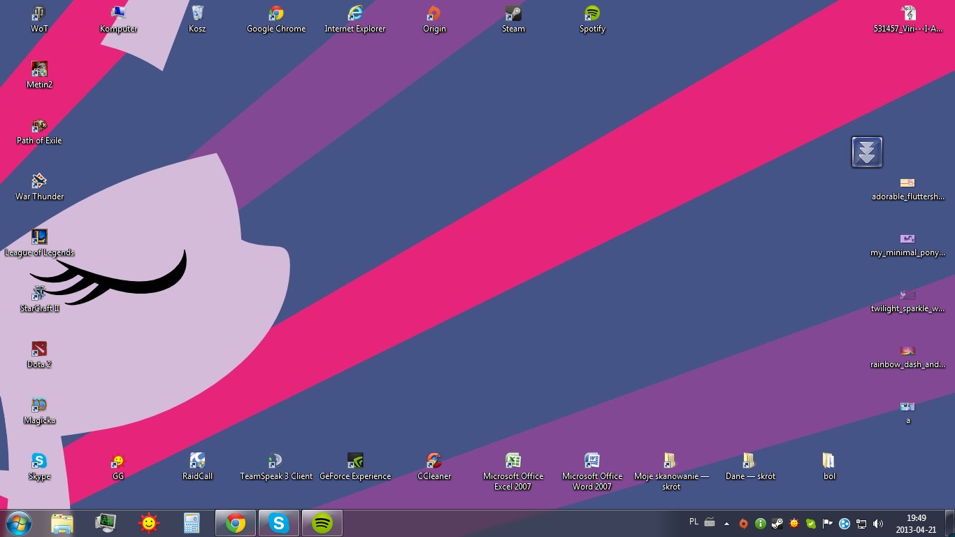Select the Moje skanowanie folder shortcut
955x537 pixels.
[x=671, y=472]
